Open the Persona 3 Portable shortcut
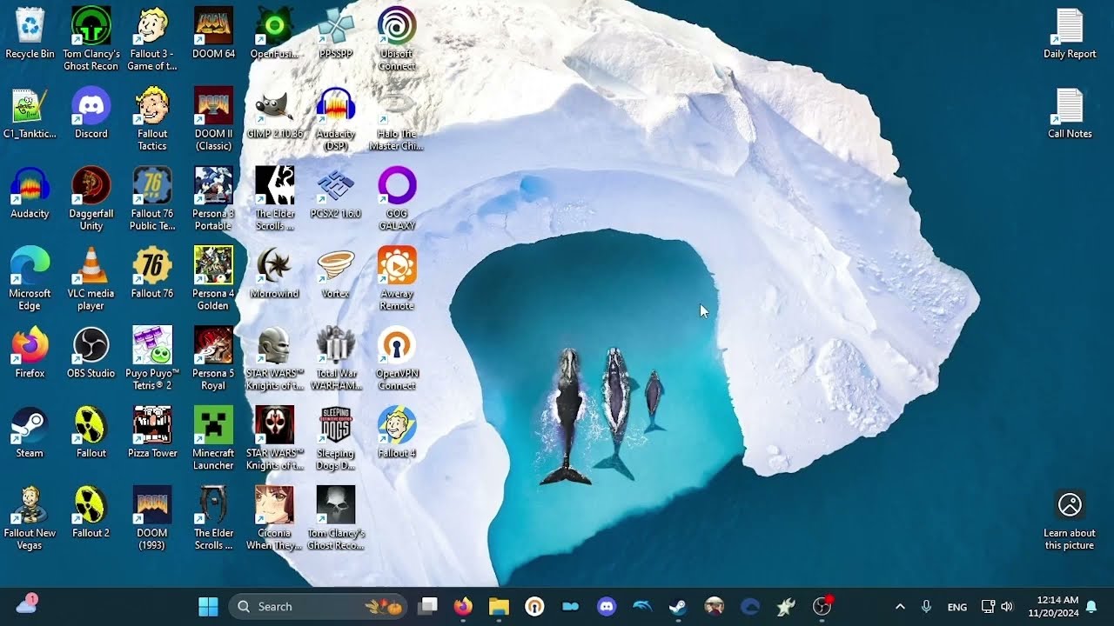Image resolution: width=1114 pixels, height=626 pixels. 213,199
